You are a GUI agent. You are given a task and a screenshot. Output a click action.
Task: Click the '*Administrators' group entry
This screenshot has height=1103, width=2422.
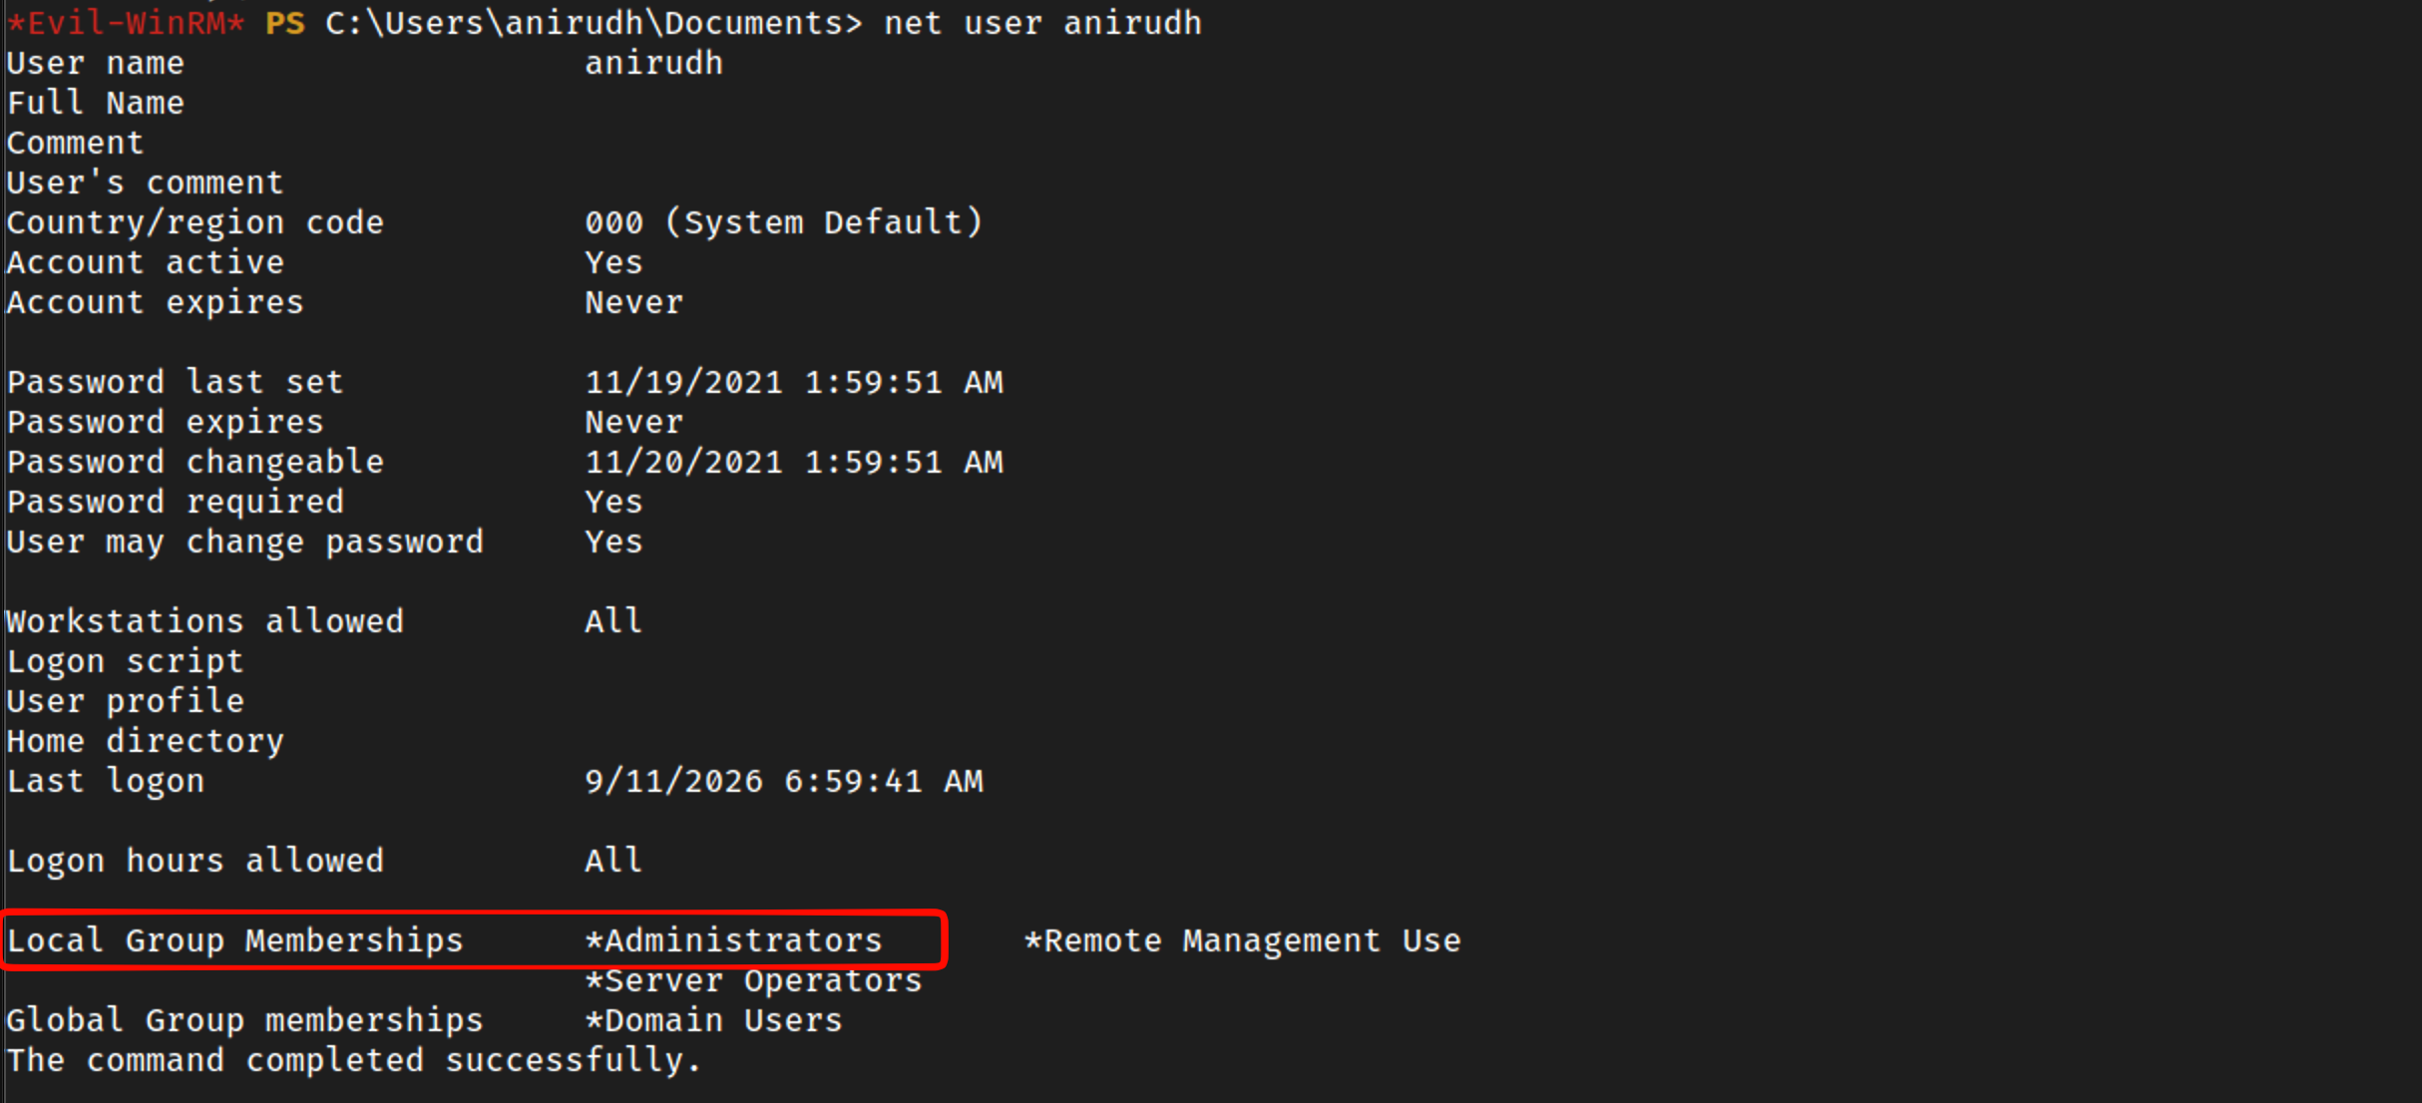(734, 940)
